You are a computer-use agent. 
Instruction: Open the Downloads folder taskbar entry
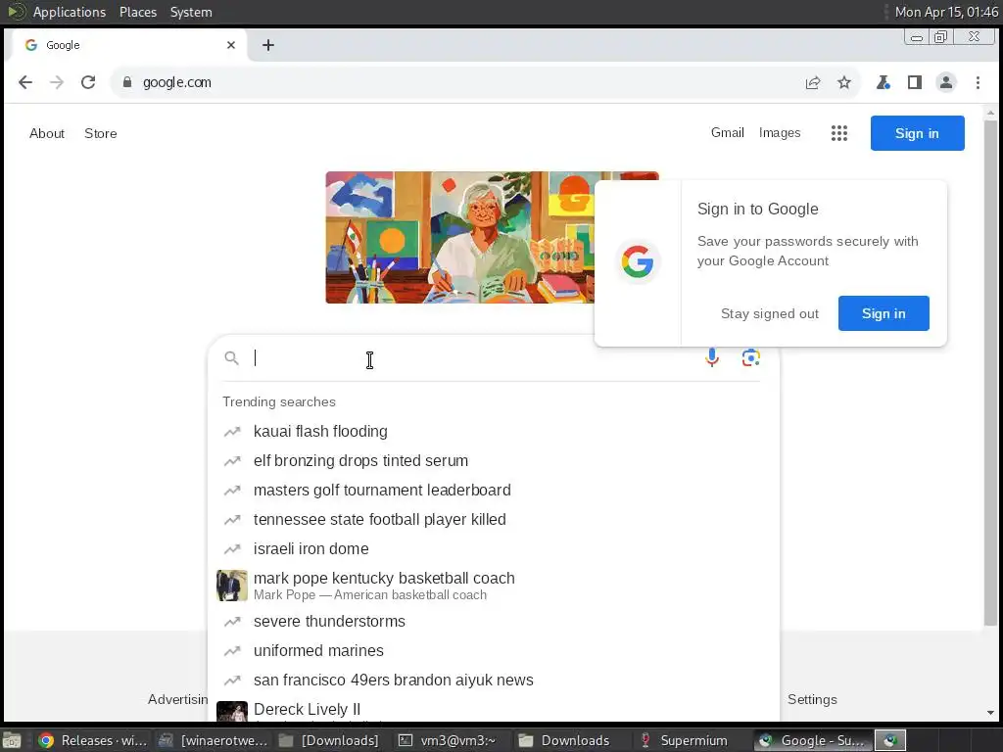coord(565,740)
